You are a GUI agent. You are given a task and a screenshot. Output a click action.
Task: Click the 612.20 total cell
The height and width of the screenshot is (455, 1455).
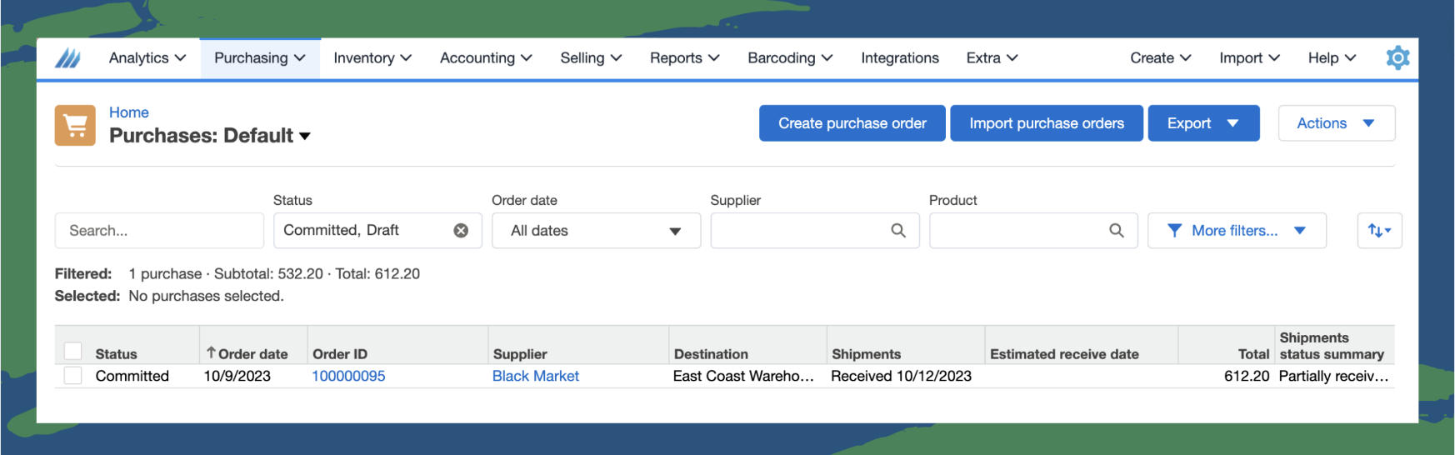[1247, 376]
